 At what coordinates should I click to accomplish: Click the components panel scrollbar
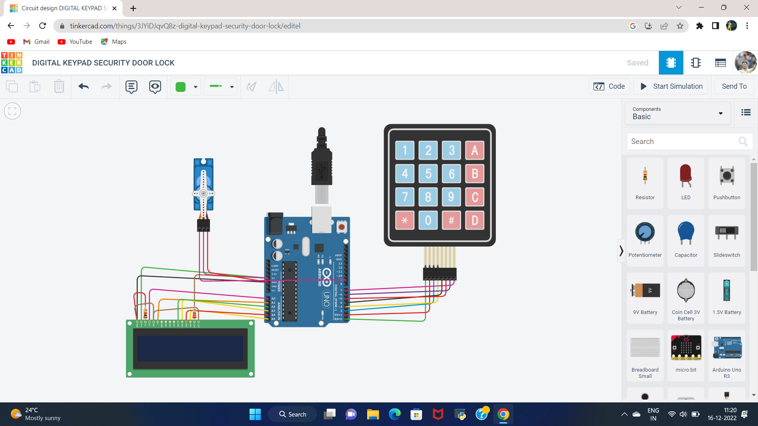pyautogui.click(x=754, y=217)
